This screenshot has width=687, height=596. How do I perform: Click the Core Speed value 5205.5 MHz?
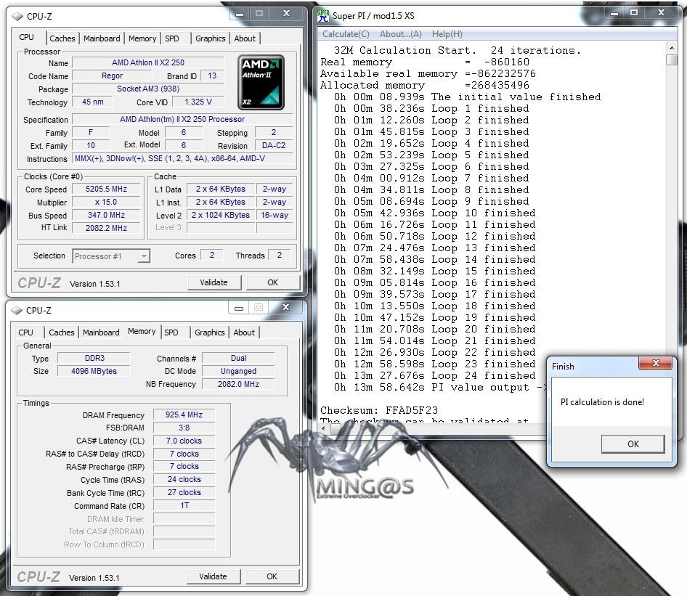(x=106, y=189)
